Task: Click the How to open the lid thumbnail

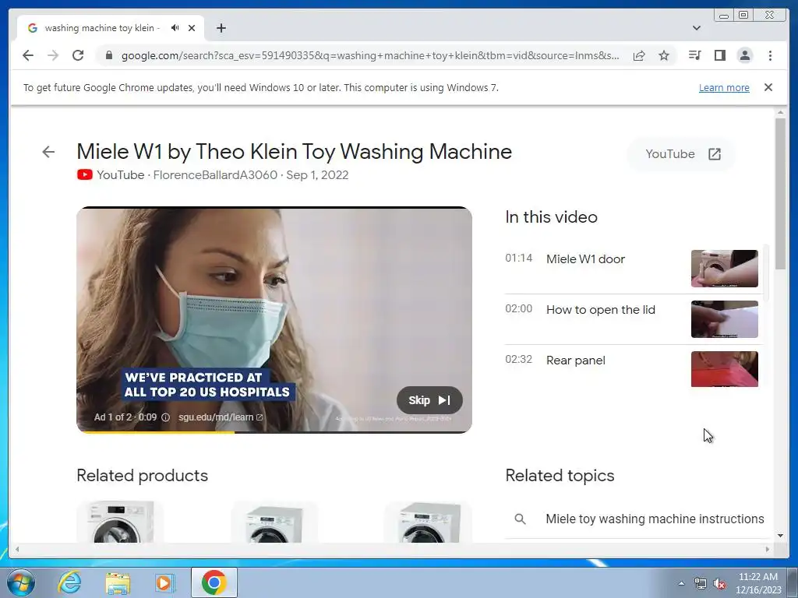Action: point(724,319)
